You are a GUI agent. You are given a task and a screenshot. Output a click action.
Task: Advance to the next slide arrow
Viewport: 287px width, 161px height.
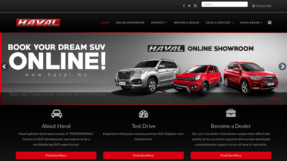pyautogui.click(x=282, y=67)
